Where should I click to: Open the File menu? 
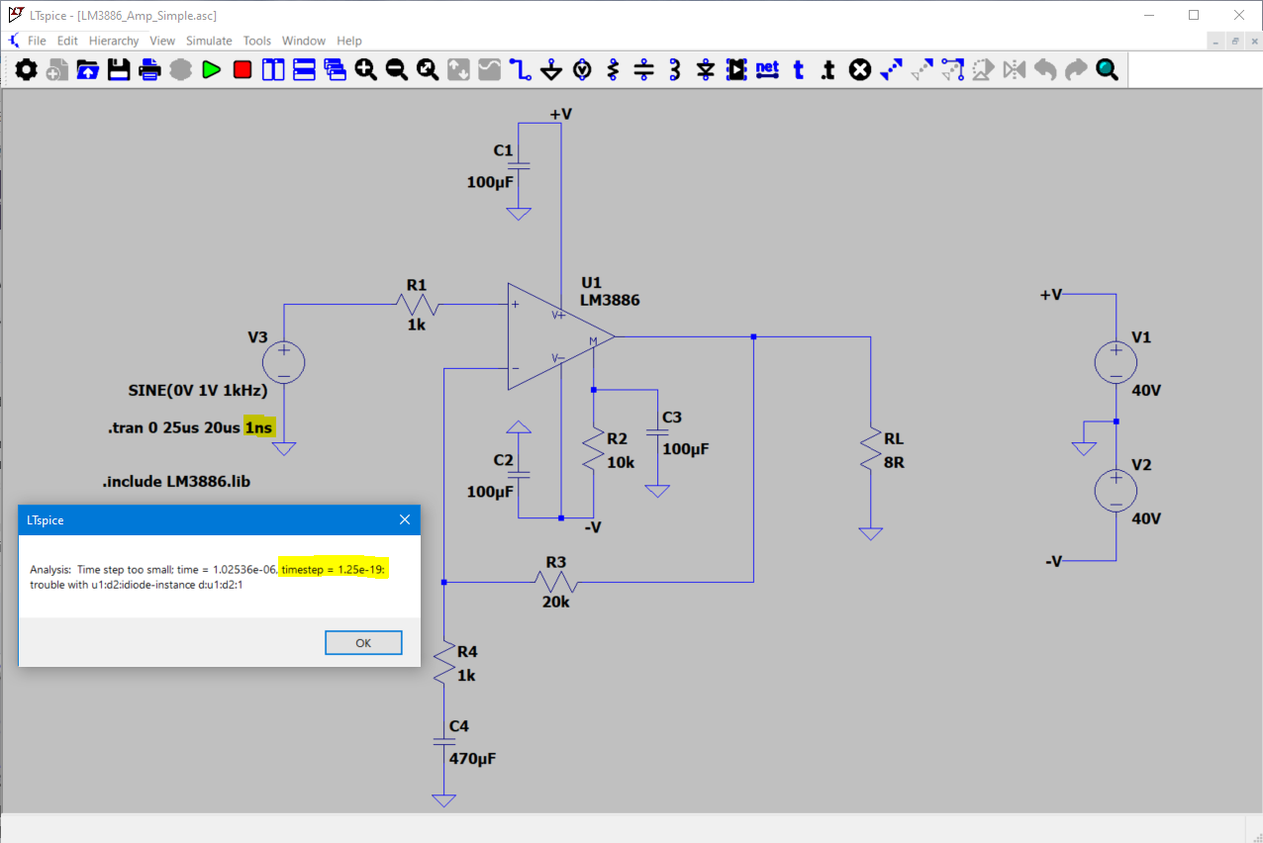[x=37, y=41]
